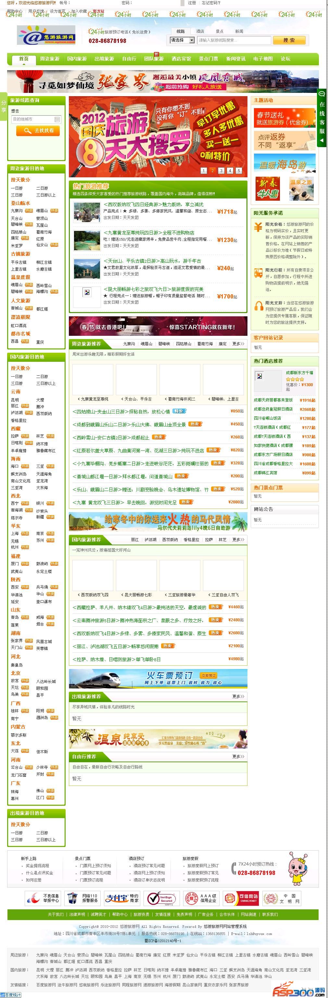Click the 温泉之旅 promo icon
This screenshot has height=998, width=328.
(301, 189)
